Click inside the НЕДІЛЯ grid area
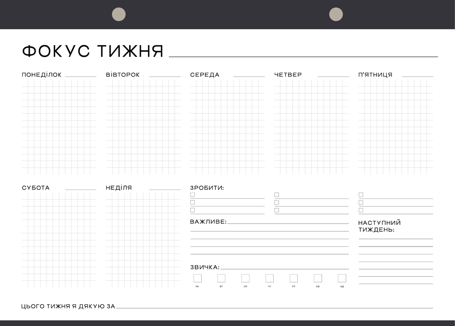Screen dimensions: 455x326 [x=143, y=240]
